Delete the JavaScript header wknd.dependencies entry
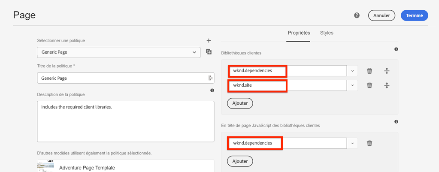The width and height of the screenshot is (439, 172). (369, 143)
